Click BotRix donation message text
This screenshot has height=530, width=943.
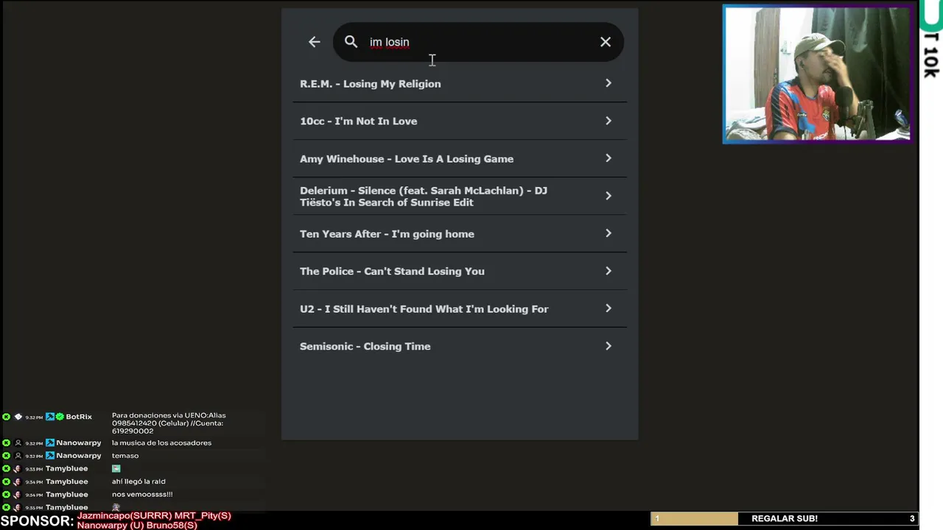[169, 423]
